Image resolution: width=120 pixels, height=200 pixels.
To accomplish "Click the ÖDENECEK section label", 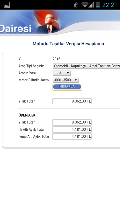I will 27,115.
